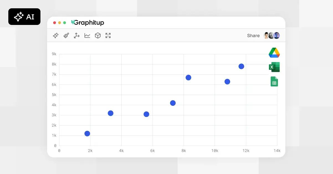Open the axes adjustment tool
This screenshot has width=333, height=174.
(x=76, y=35)
